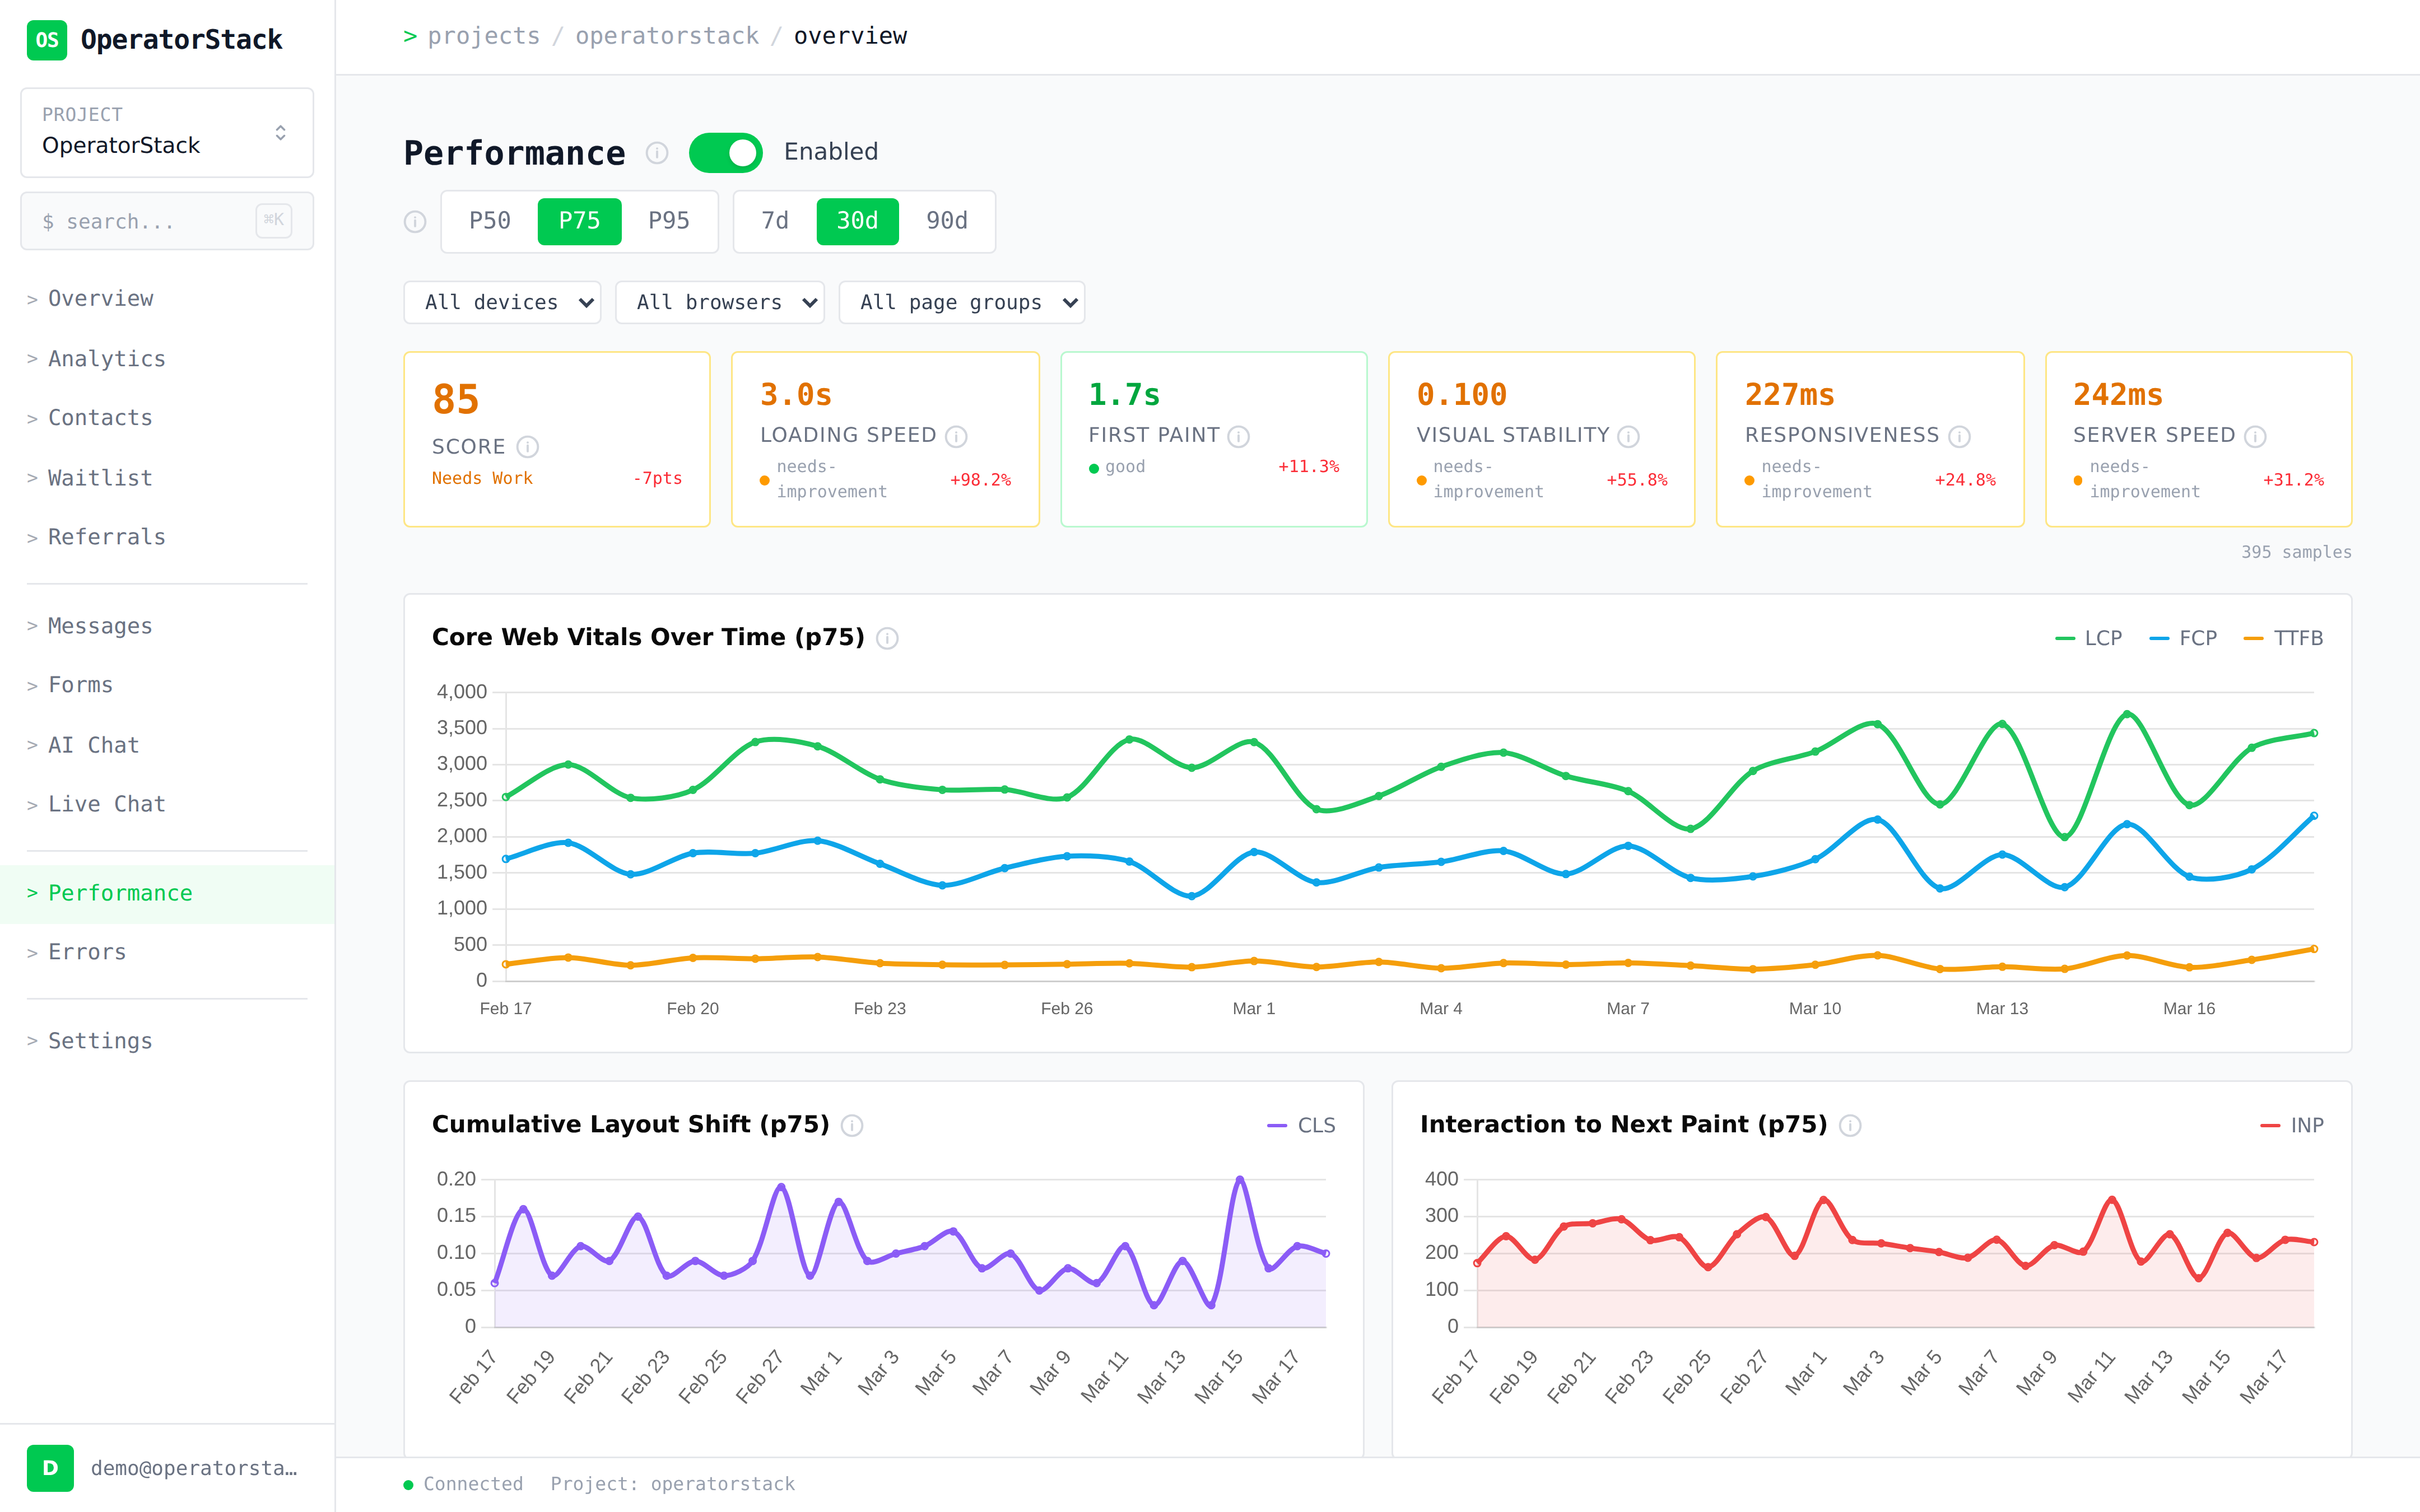
Task: Click the projects breadcrumb link
Action: 483,36
